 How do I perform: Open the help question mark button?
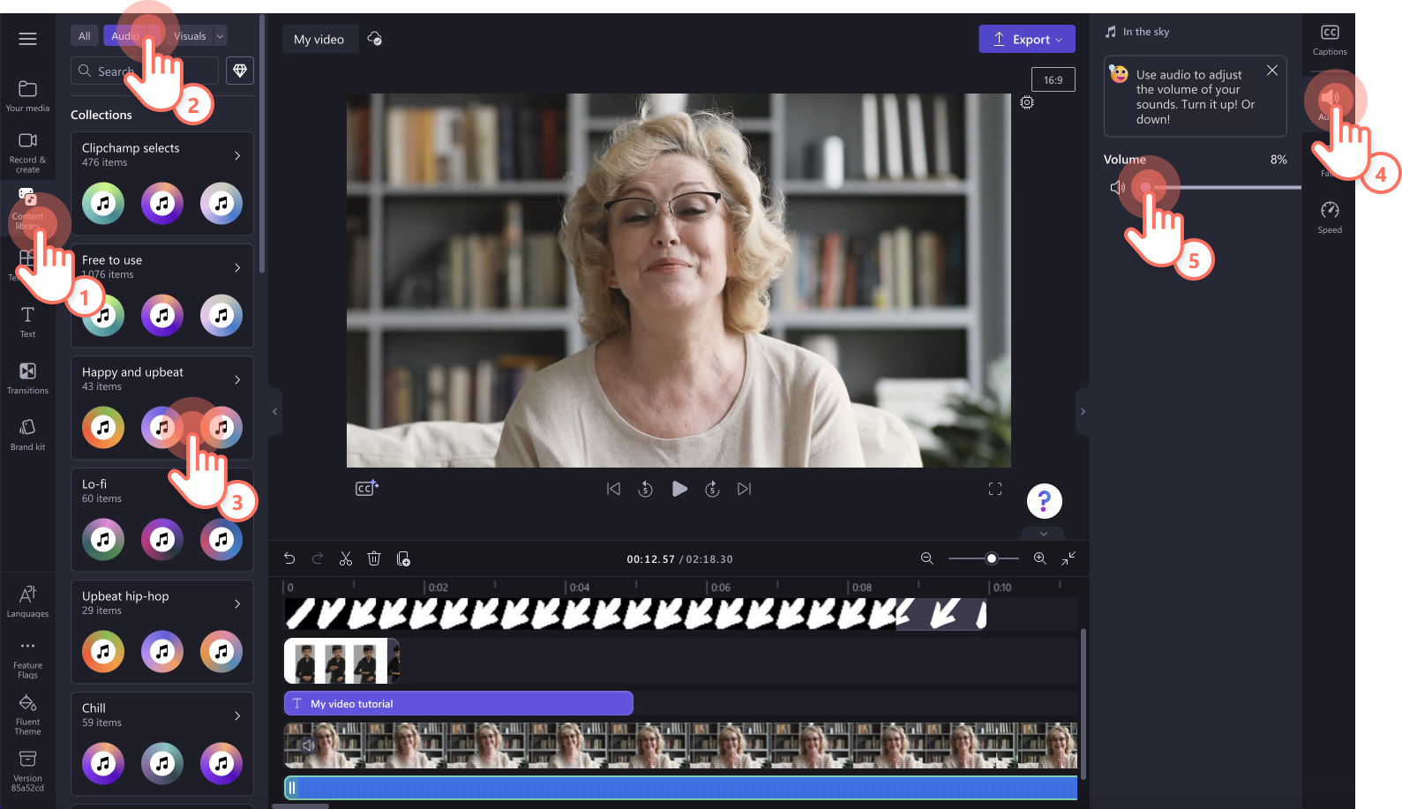point(1045,501)
